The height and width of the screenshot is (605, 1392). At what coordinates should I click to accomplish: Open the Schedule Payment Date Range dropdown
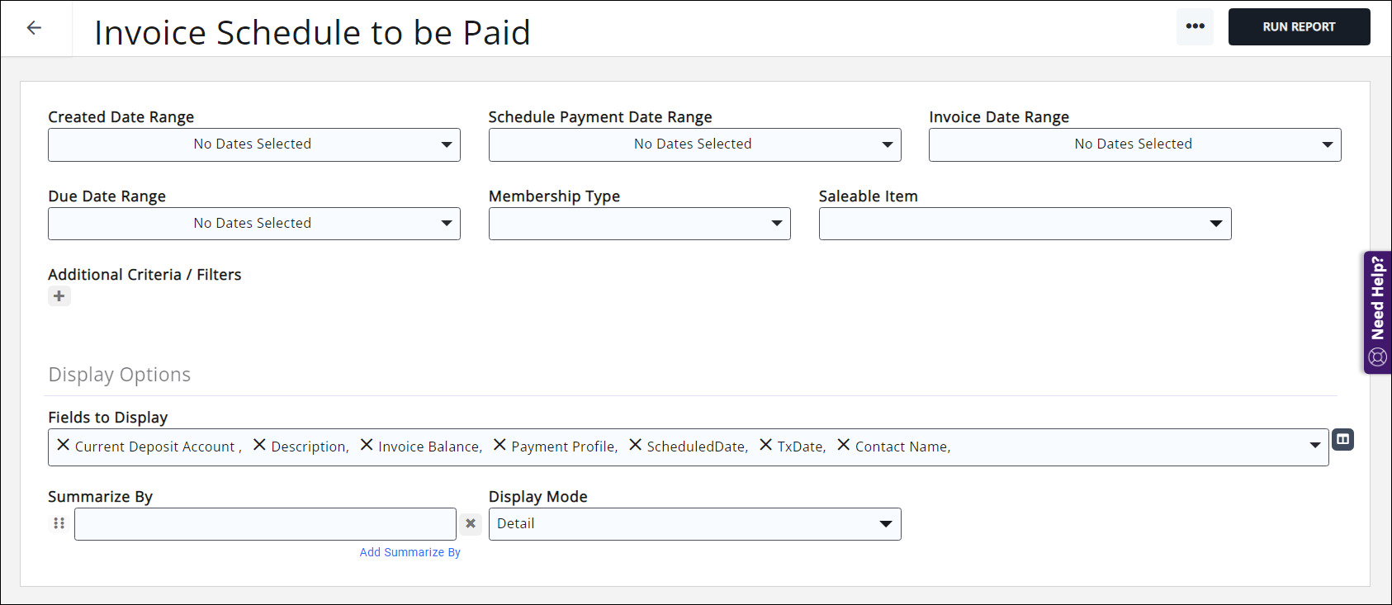click(x=694, y=144)
